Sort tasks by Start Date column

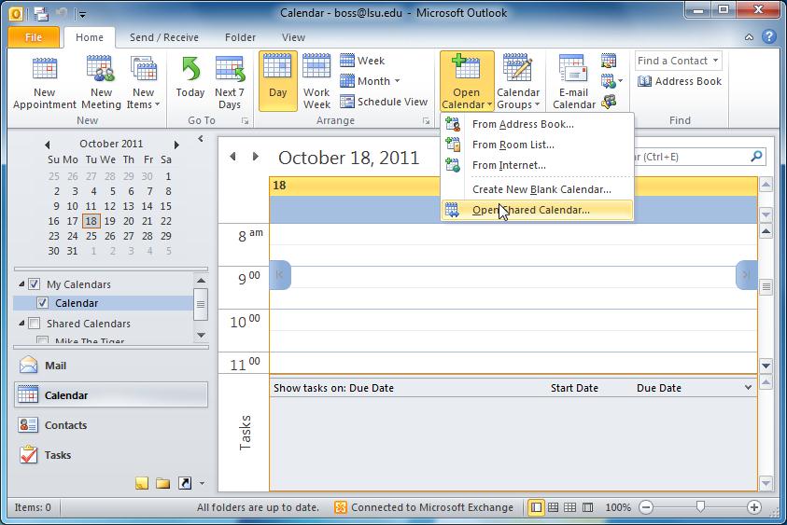click(x=574, y=388)
